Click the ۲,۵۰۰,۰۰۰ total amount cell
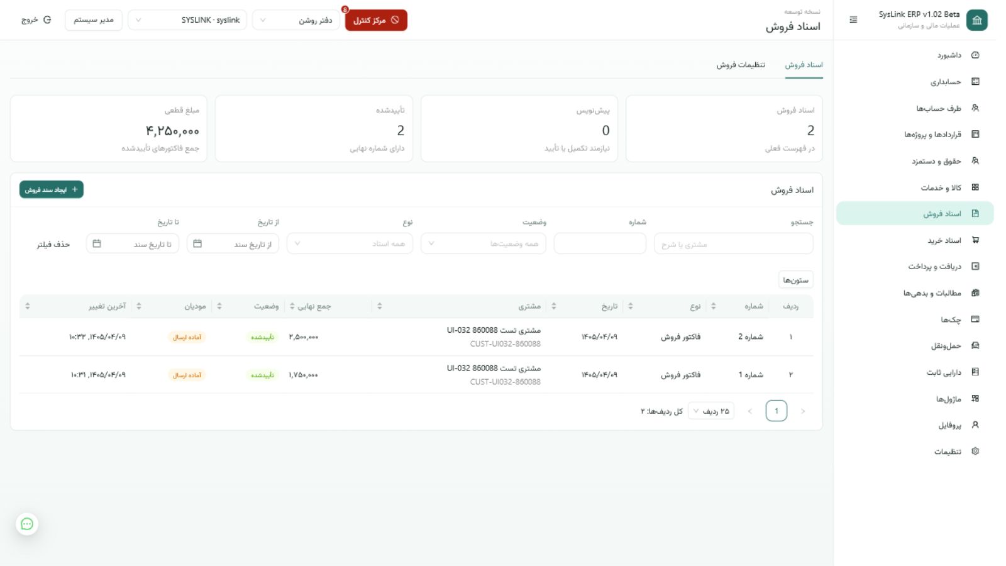 pos(304,337)
